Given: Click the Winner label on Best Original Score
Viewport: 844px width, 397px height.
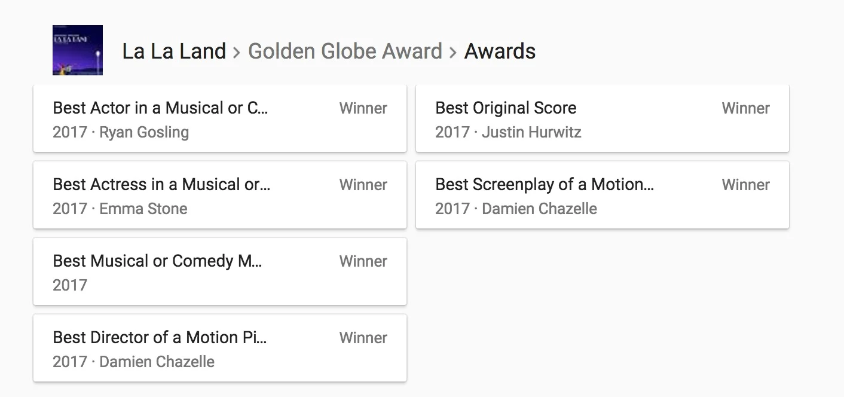Looking at the screenshot, I should click(745, 108).
